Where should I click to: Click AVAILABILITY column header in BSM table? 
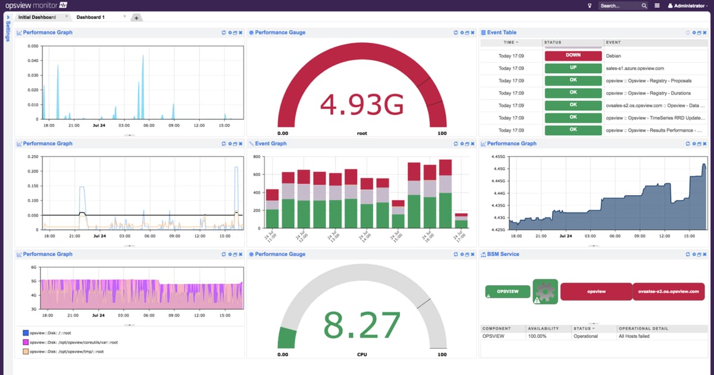(x=548, y=329)
